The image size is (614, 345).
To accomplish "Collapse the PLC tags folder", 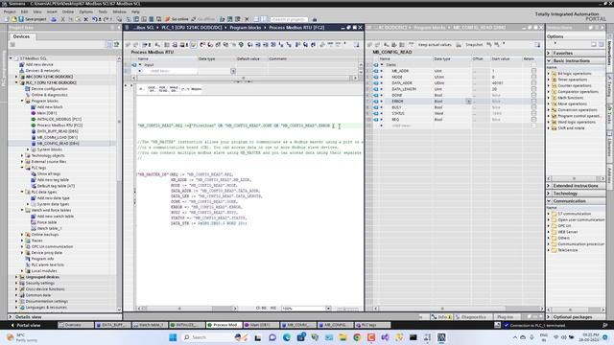I will [x=22, y=168].
